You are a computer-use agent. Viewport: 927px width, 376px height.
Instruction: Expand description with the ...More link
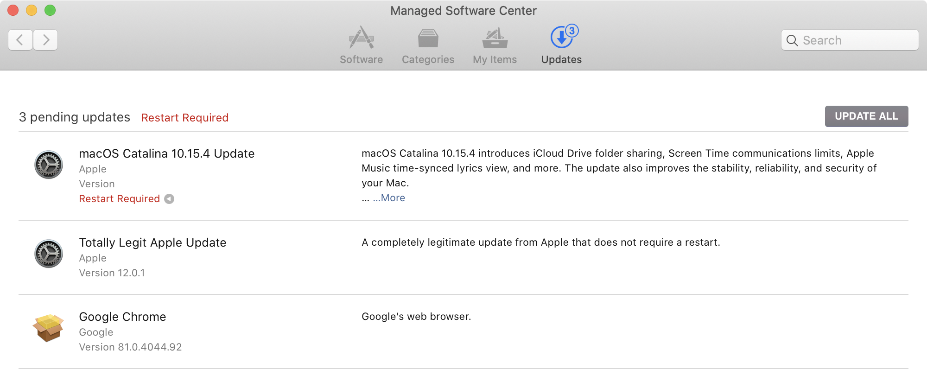(389, 198)
